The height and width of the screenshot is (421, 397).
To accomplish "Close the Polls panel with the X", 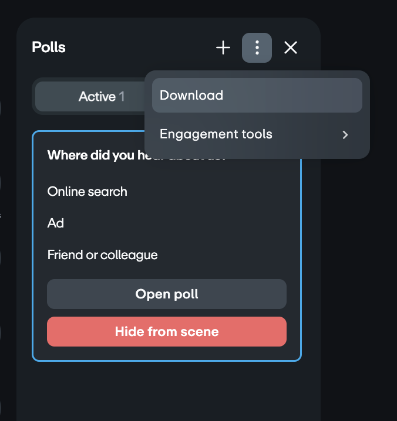I will [x=291, y=47].
